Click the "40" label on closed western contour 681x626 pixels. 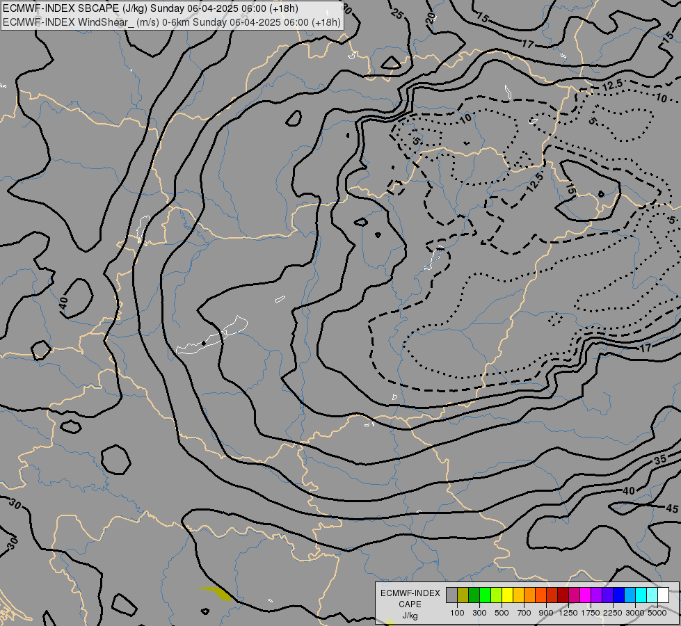pos(63,303)
